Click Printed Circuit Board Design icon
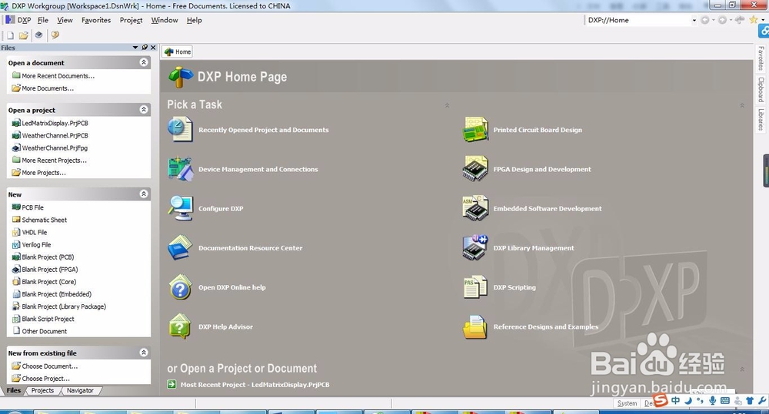This screenshot has height=414, width=769. pyautogui.click(x=475, y=129)
